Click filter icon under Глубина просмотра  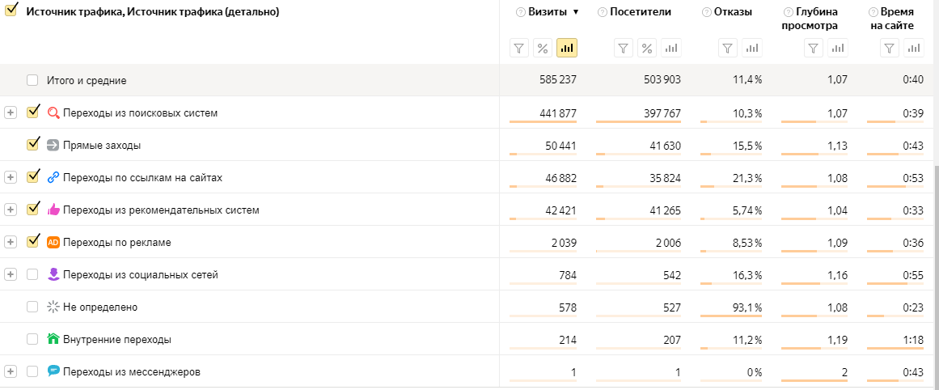[x=814, y=48]
